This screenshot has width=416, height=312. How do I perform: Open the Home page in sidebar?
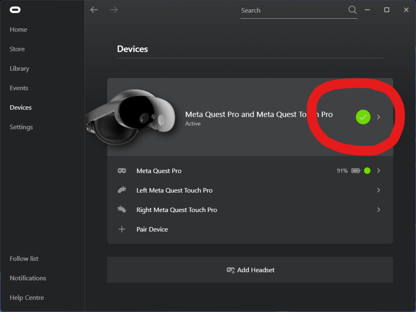click(x=18, y=30)
